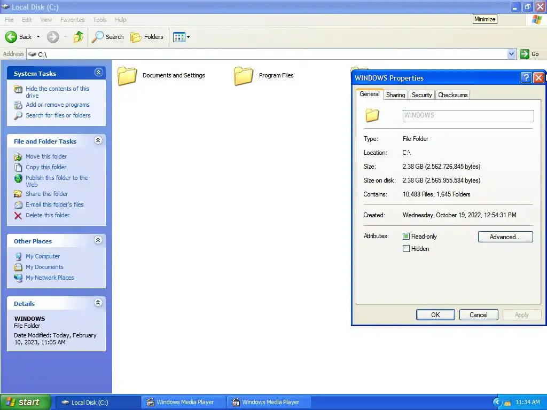Click the 2.38 GB Size on disk value
The width and height of the screenshot is (547, 410).
coord(441,180)
